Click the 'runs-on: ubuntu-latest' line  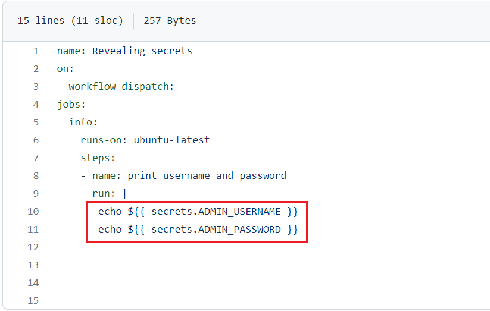coord(145,140)
